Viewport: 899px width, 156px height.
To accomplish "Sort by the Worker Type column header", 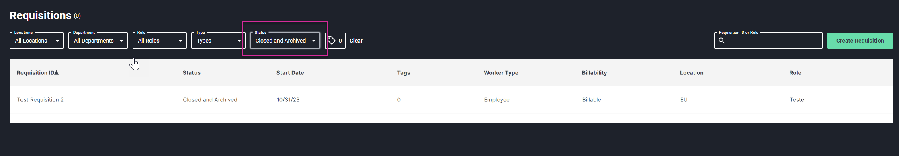I will (x=501, y=73).
